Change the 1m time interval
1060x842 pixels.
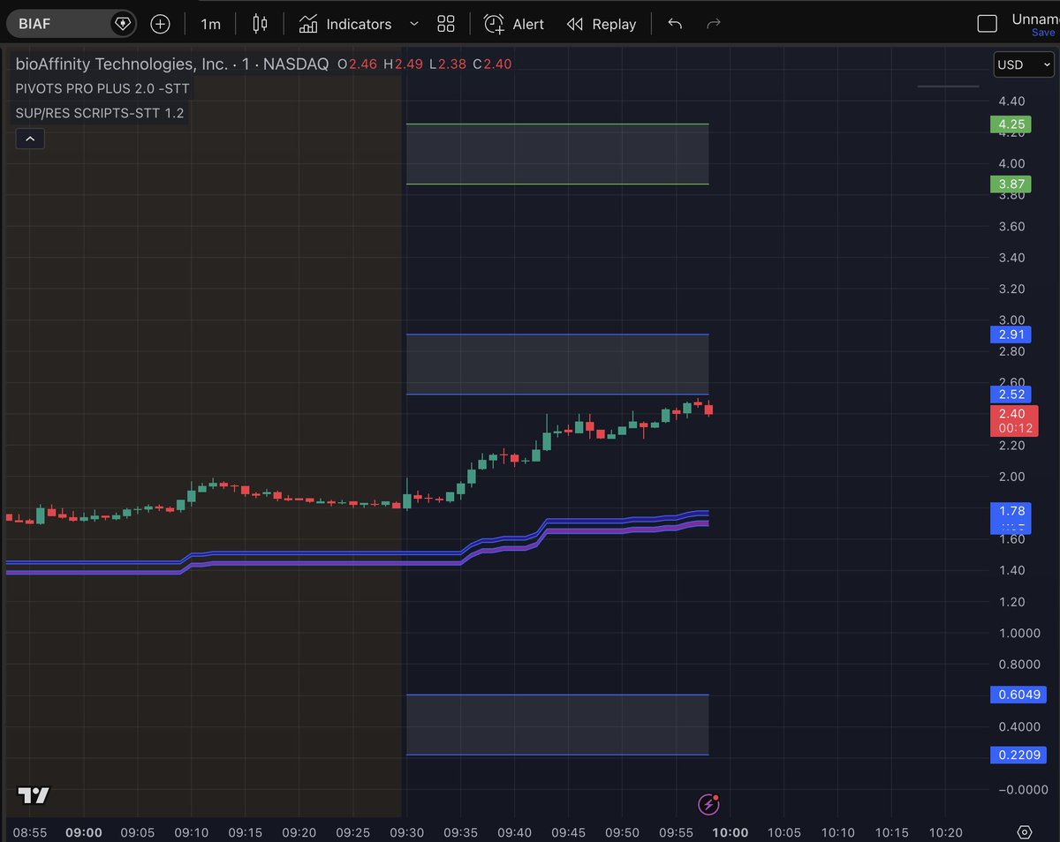point(210,24)
